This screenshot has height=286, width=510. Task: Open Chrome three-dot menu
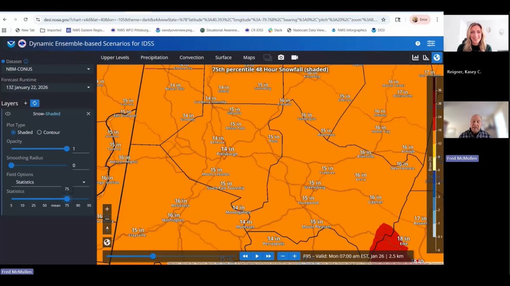pyautogui.click(x=437, y=19)
